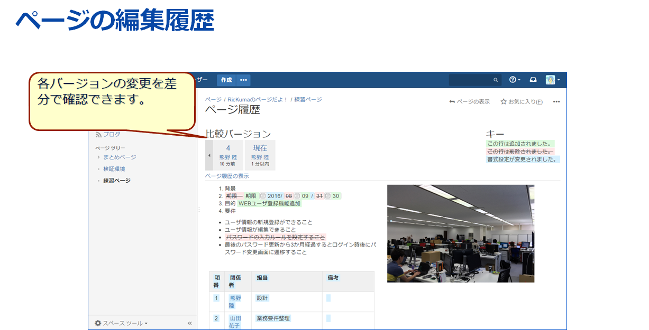Click the 作成 button in the header

[x=226, y=80]
